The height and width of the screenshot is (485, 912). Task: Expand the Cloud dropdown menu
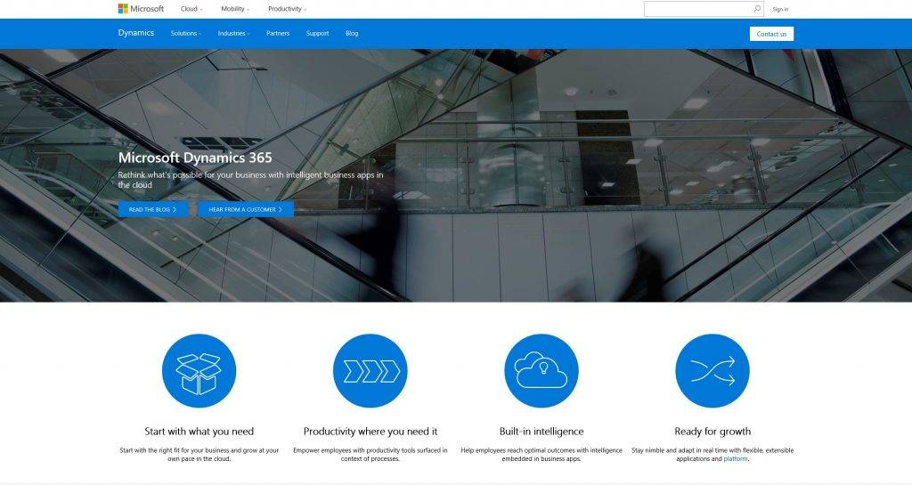click(x=191, y=9)
